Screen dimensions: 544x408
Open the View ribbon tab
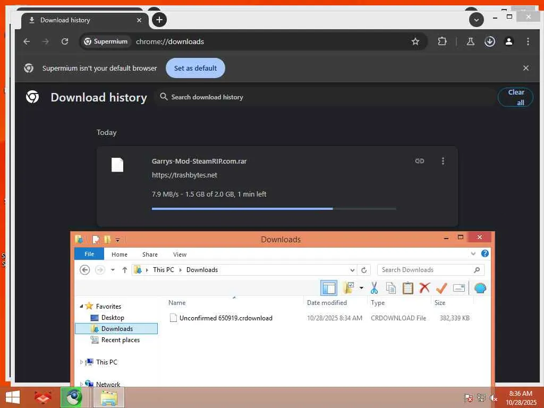[x=180, y=254]
